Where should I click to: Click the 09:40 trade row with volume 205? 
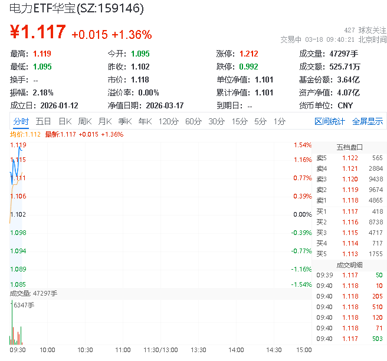tap(349, 296)
